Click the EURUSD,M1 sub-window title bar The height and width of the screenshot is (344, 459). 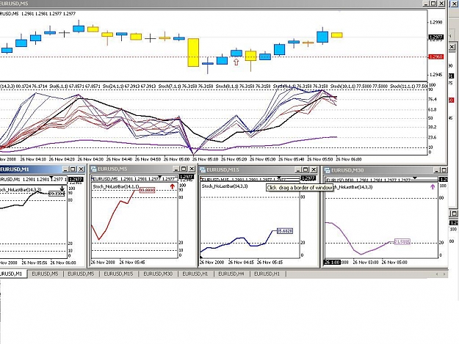click(43, 169)
